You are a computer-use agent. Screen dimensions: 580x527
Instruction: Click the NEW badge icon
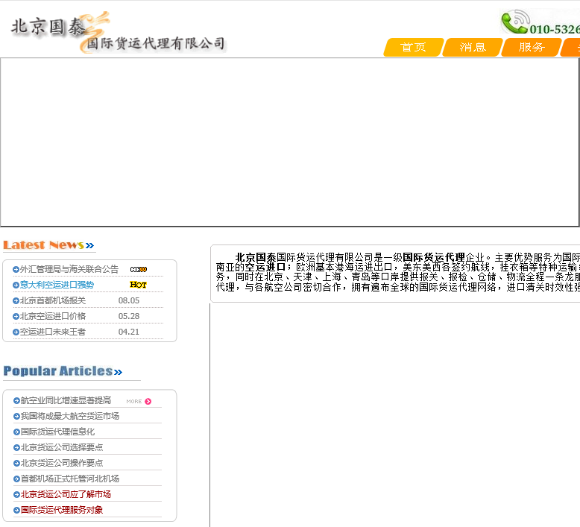click(139, 269)
